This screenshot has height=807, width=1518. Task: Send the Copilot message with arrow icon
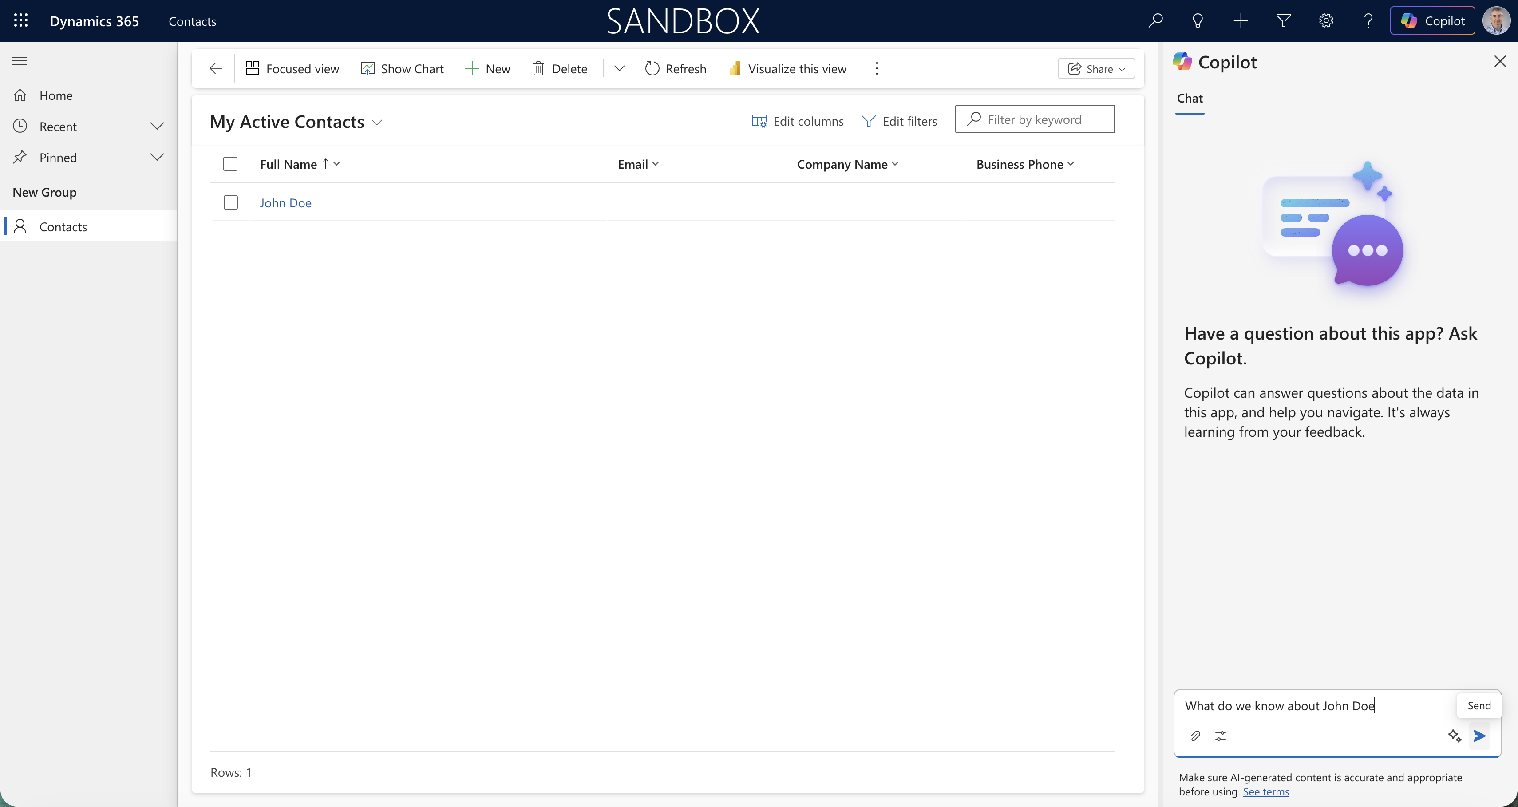tap(1479, 736)
